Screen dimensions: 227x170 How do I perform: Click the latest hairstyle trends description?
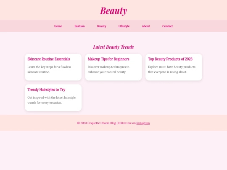point(51,100)
